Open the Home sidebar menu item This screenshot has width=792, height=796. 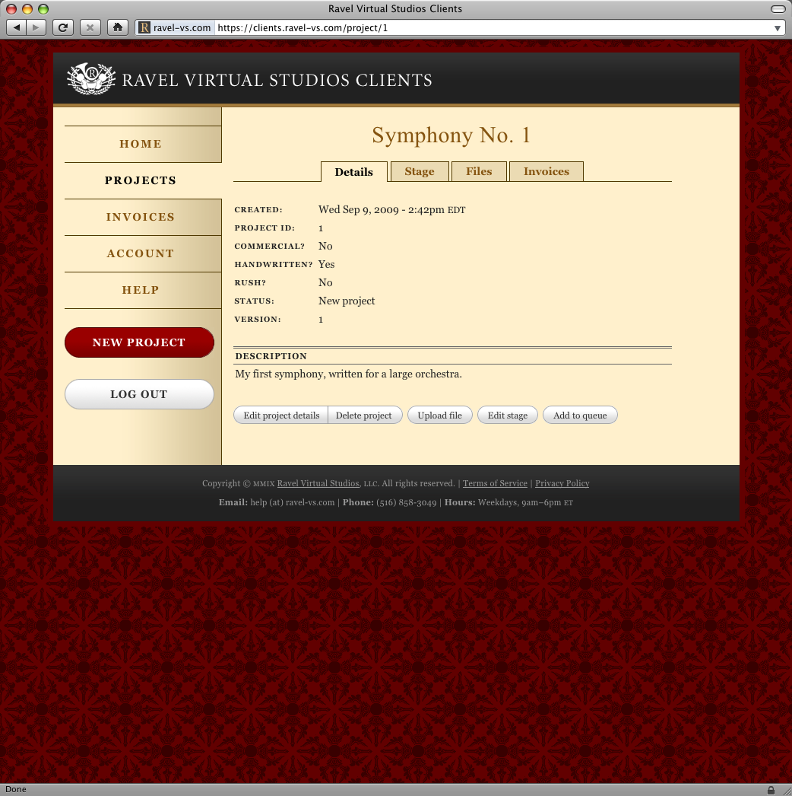pyautogui.click(x=143, y=144)
